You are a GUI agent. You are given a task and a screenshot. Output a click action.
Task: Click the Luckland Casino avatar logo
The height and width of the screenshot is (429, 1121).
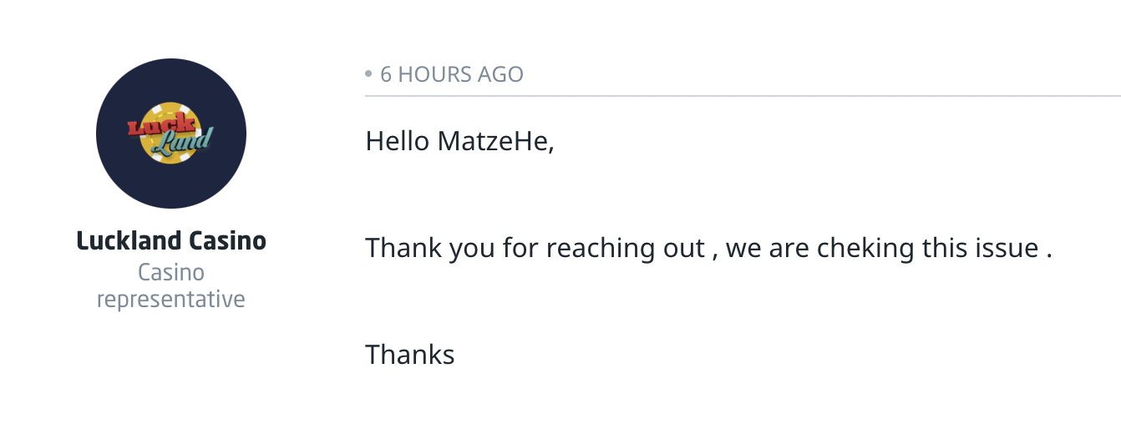[171, 134]
